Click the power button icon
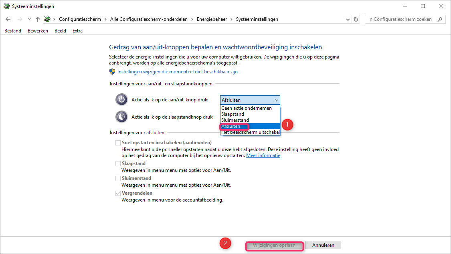Screen dimensions: 451x254 pyautogui.click(x=121, y=100)
